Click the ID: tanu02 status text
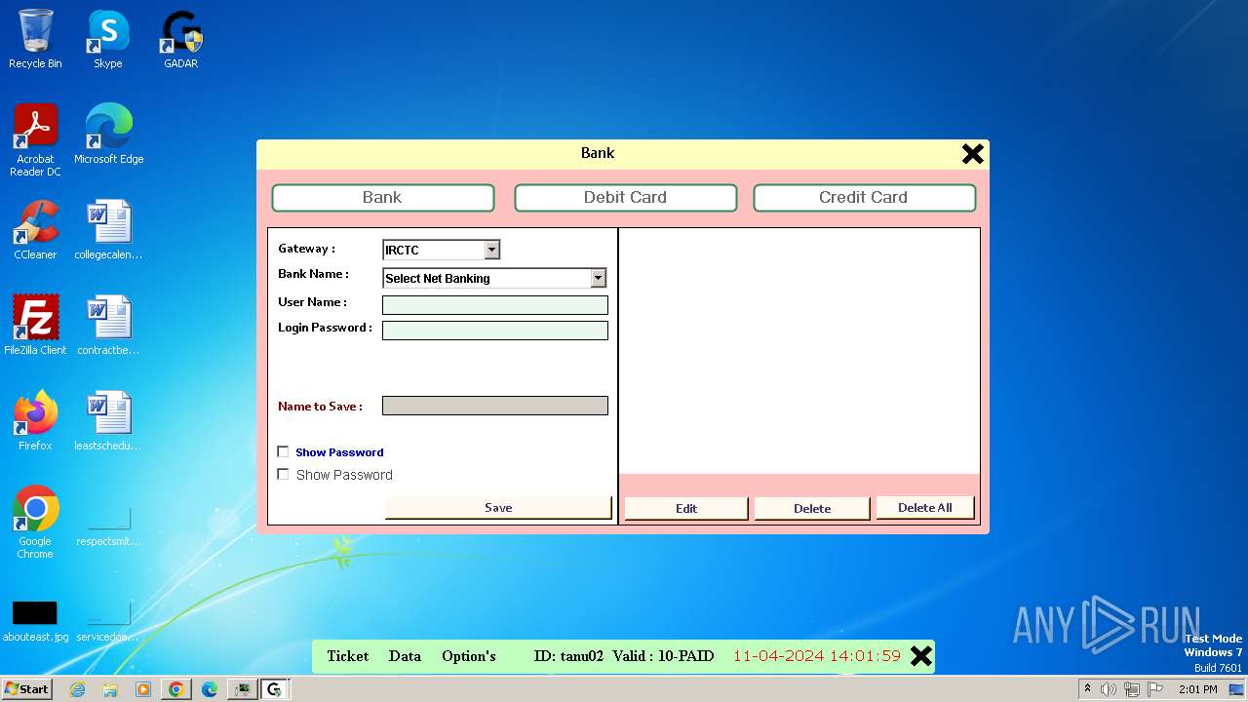Screen dimensions: 1248x702 568,656
